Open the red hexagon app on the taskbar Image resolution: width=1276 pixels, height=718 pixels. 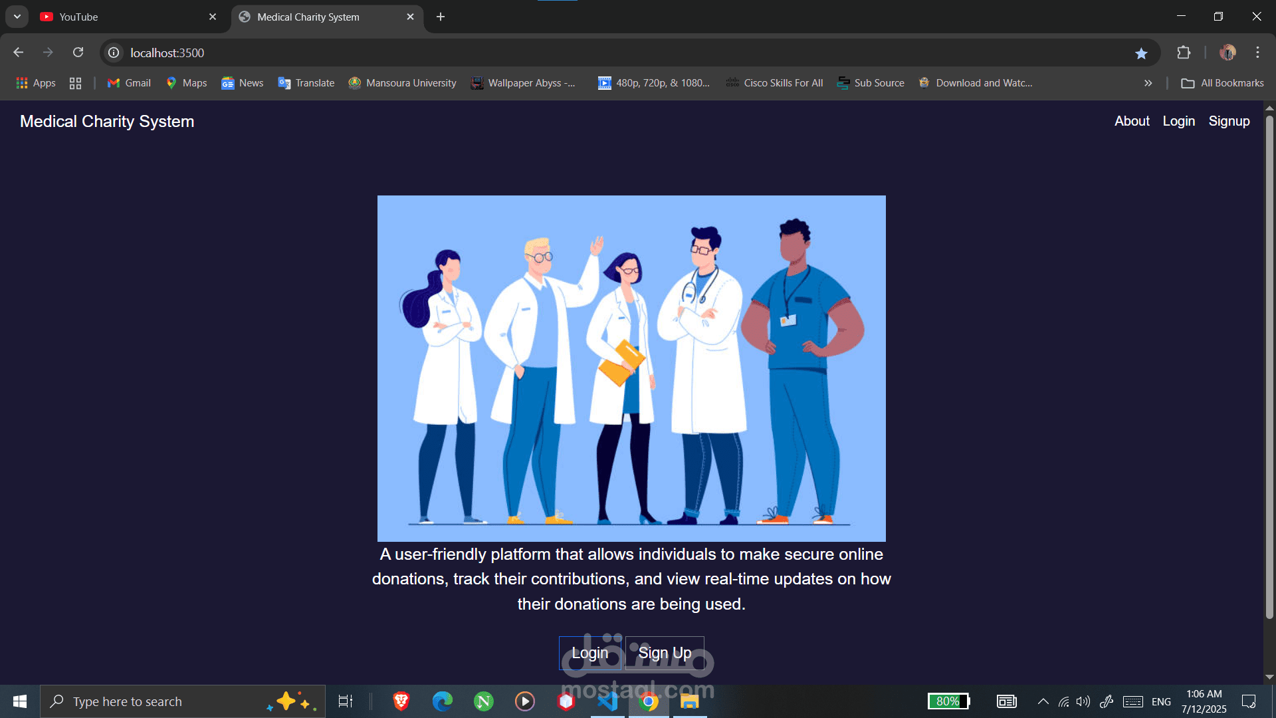[566, 701]
